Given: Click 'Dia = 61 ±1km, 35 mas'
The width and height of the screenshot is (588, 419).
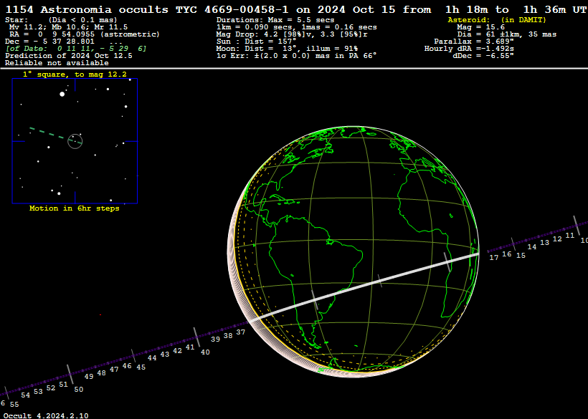Looking at the screenshot, I should (x=507, y=34).
